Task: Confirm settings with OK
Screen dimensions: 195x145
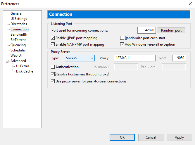Action: [122, 137]
